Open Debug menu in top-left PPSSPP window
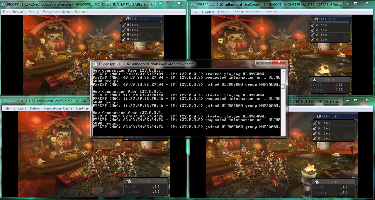This screenshot has height=200, width=375. coord(33,12)
